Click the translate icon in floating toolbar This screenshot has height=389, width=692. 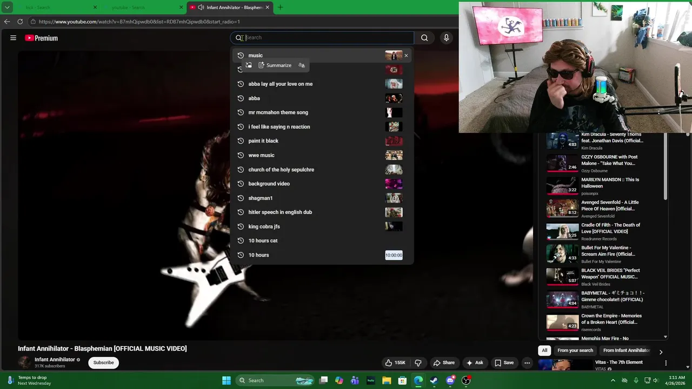pos(302,65)
